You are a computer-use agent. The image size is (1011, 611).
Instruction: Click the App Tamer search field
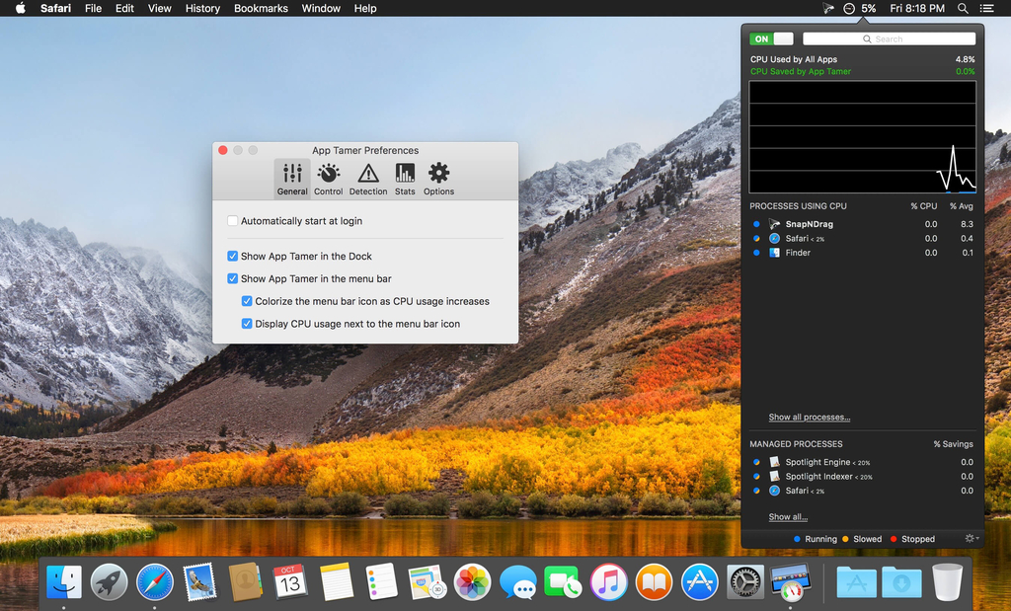(x=889, y=38)
